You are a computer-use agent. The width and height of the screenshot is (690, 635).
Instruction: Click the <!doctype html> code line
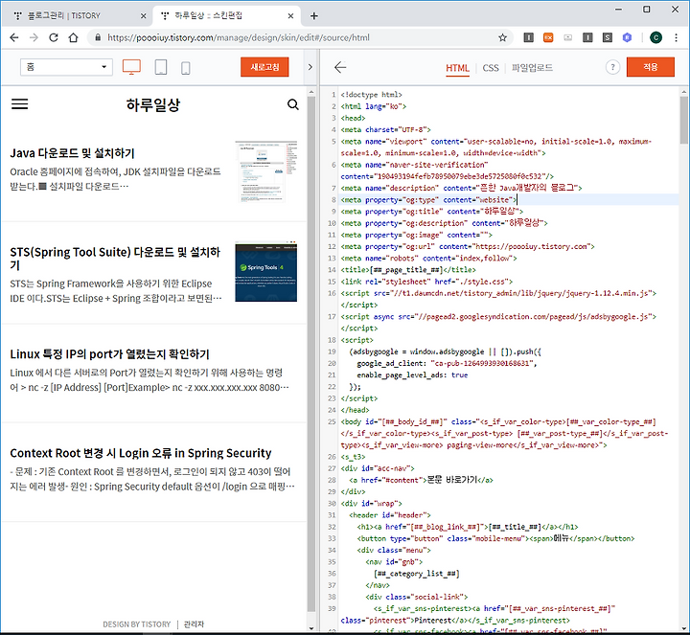click(371, 95)
